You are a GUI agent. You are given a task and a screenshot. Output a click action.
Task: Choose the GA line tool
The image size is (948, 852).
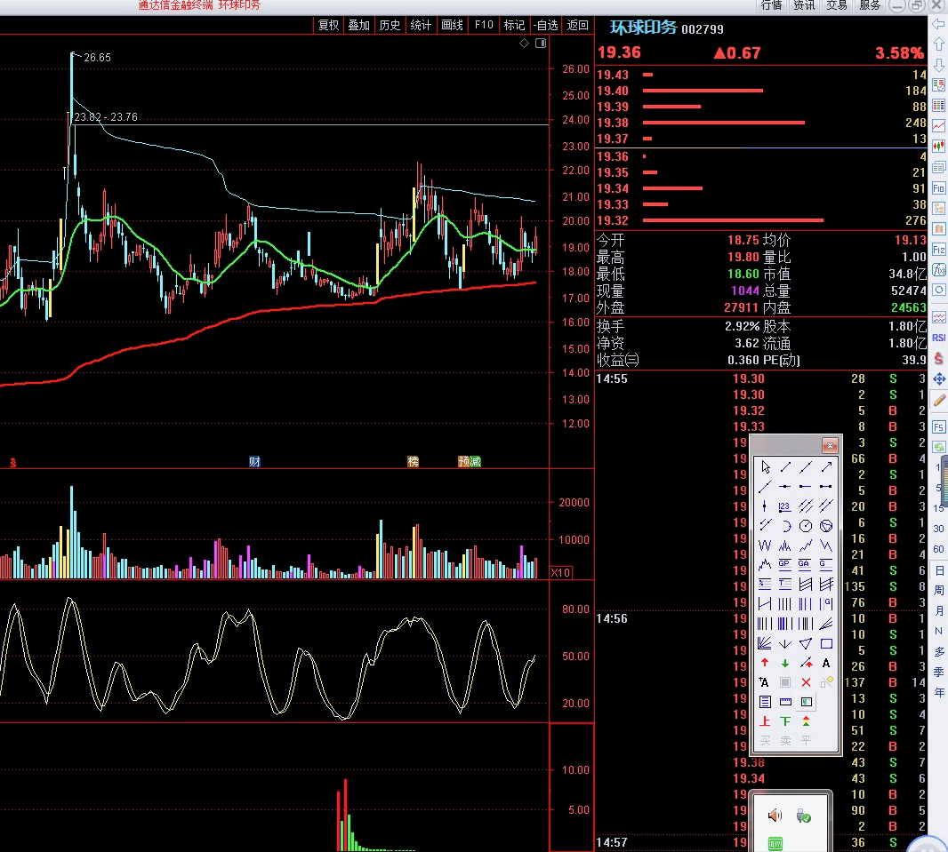tap(806, 564)
